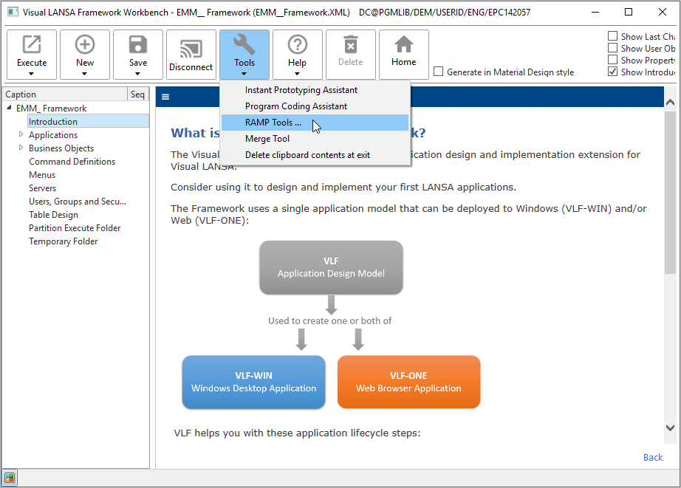Screen dimensions: 681x488
Task: Click the Caption column header
Action: point(65,94)
